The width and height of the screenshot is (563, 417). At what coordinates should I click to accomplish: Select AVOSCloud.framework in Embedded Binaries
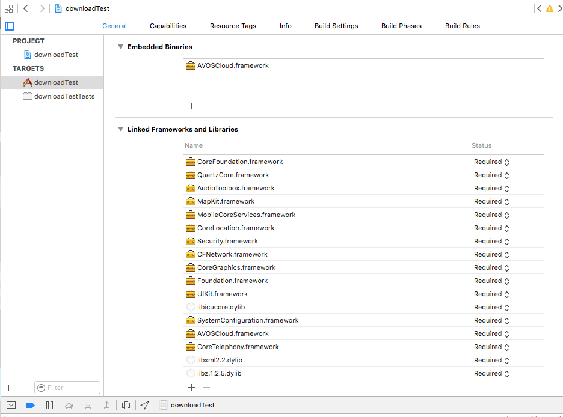tap(364, 65)
